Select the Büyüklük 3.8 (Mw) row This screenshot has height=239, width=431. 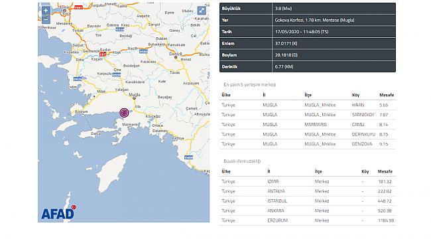coord(308,9)
